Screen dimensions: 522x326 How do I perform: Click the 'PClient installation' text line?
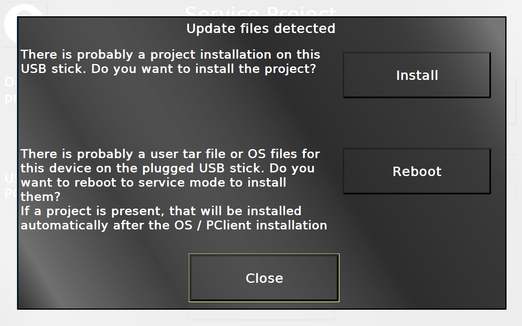(174, 225)
